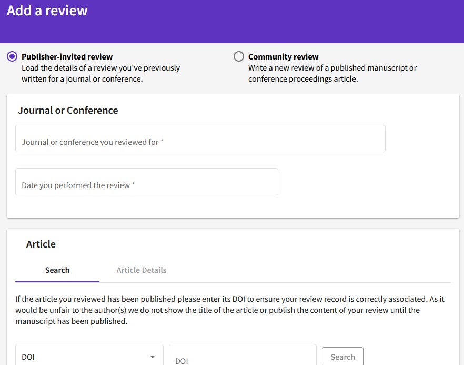Click the Community review label text
The image size is (464, 365).
click(283, 56)
